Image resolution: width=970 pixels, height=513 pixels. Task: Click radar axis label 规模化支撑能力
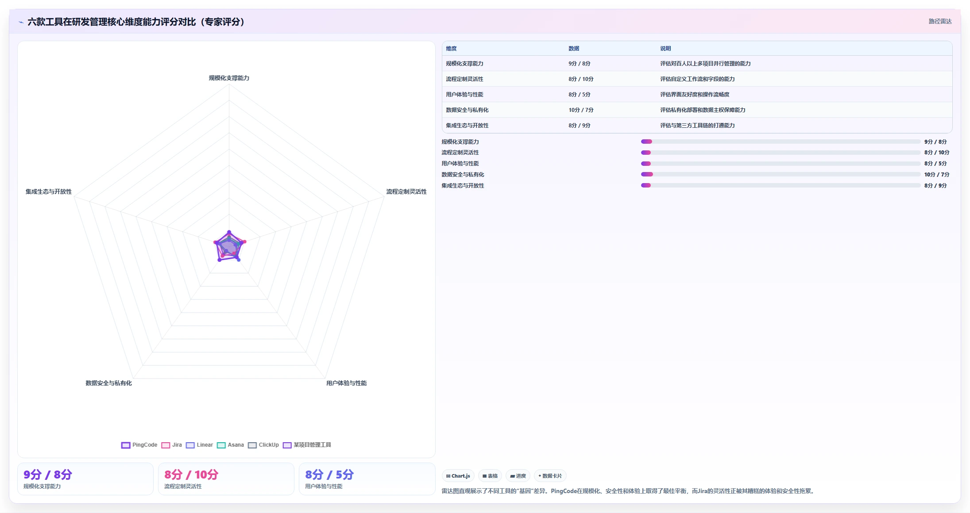pyautogui.click(x=229, y=78)
